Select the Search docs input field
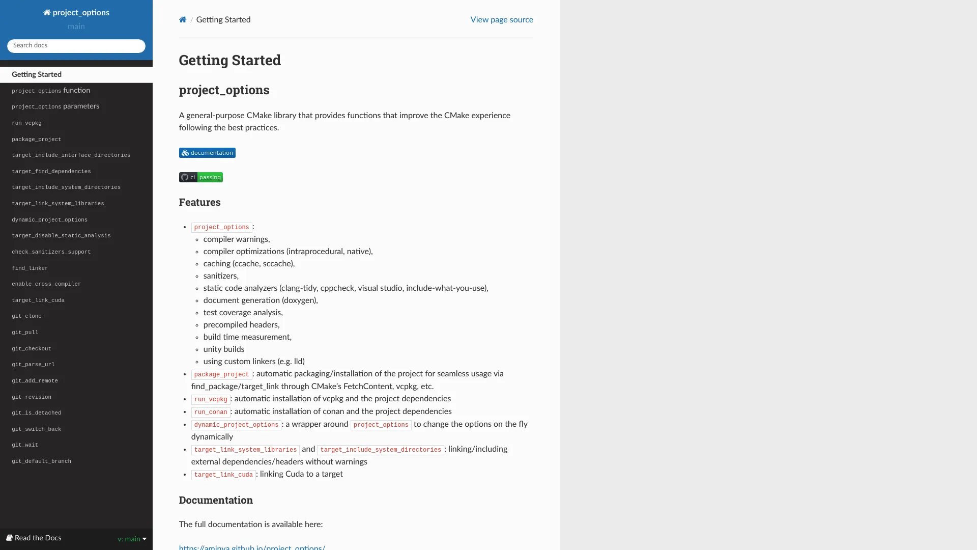 coord(76,45)
